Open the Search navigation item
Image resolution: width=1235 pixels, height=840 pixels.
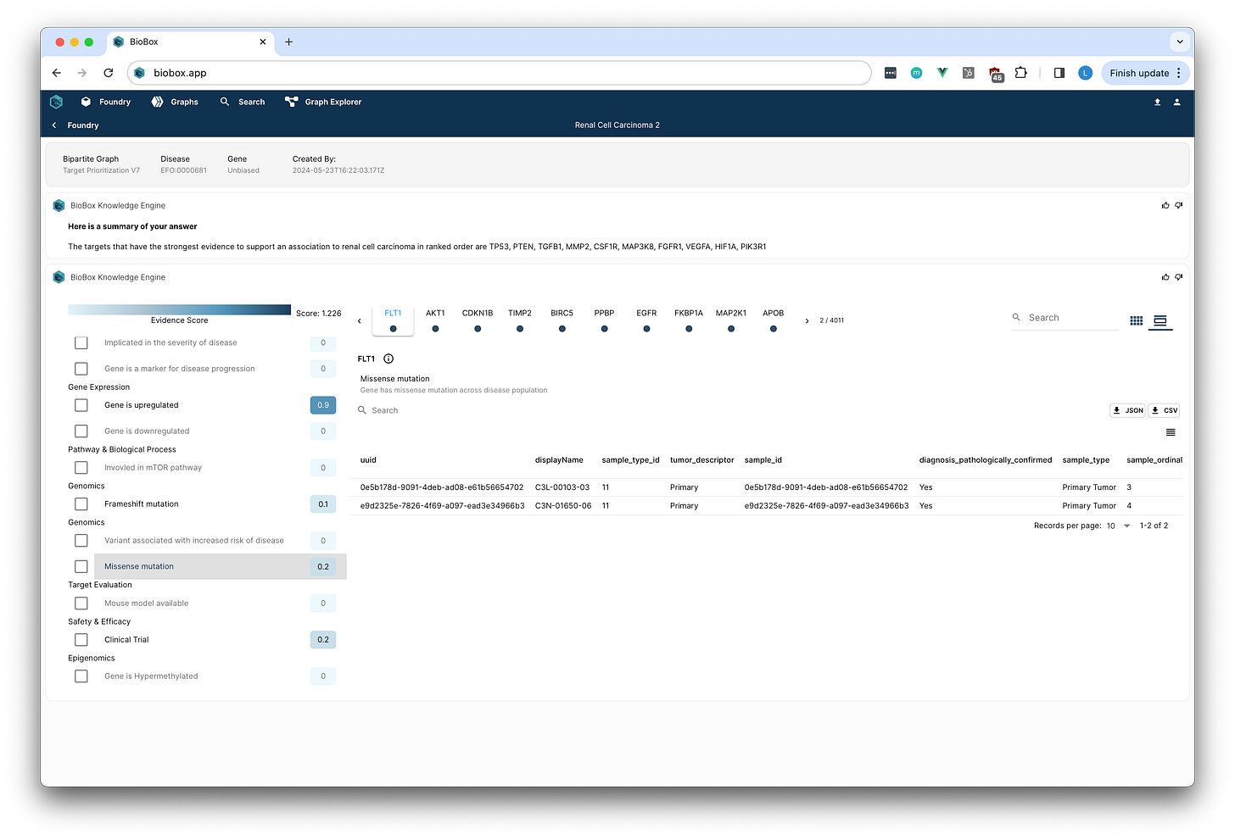coord(243,102)
